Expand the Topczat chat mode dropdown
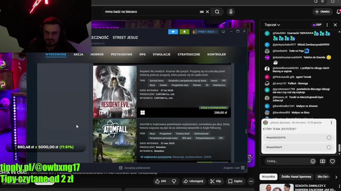This screenshot has height=191, width=341. [272, 25]
